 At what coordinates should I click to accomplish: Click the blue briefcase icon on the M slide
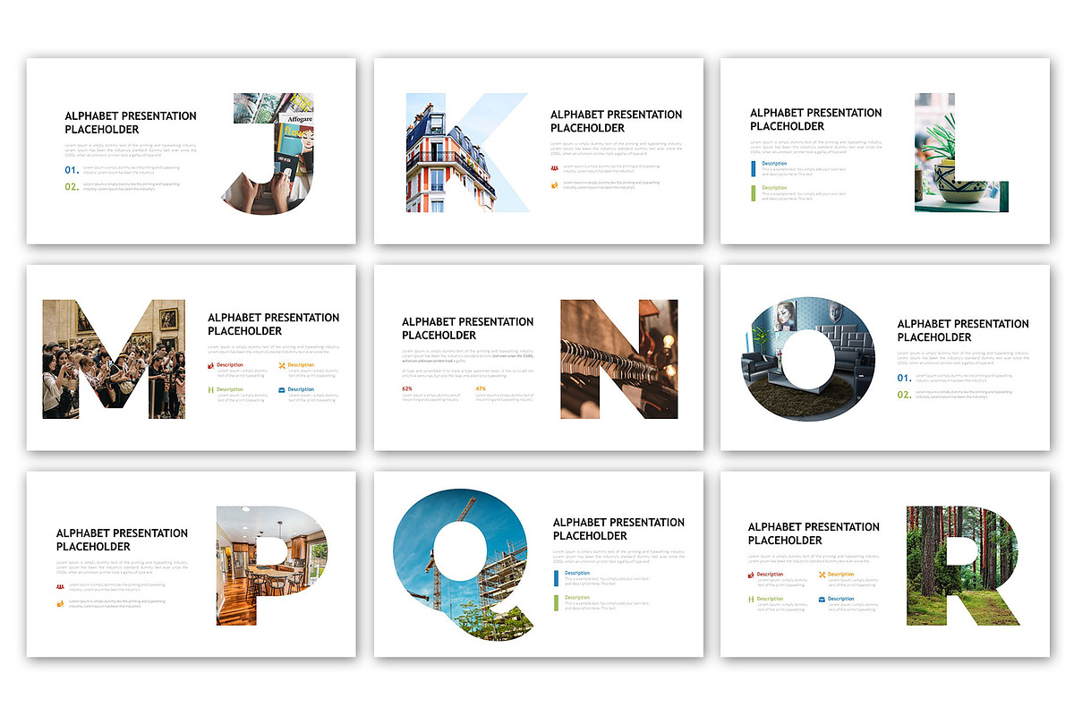[282, 389]
